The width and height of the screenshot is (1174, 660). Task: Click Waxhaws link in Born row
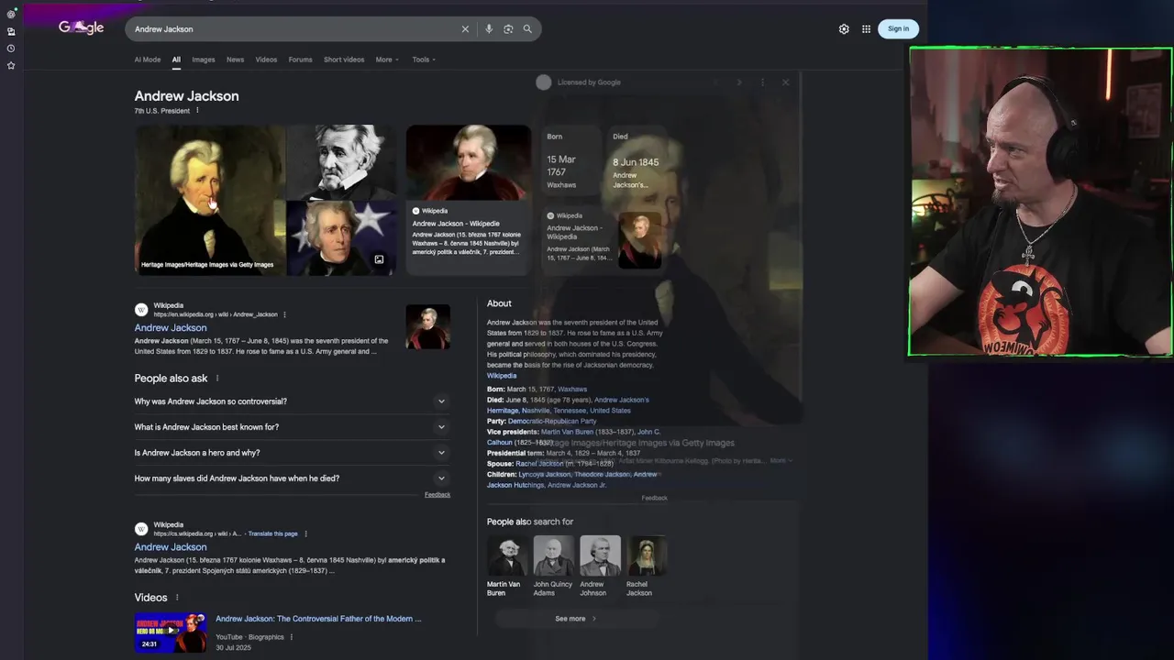[x=572, y=390]
